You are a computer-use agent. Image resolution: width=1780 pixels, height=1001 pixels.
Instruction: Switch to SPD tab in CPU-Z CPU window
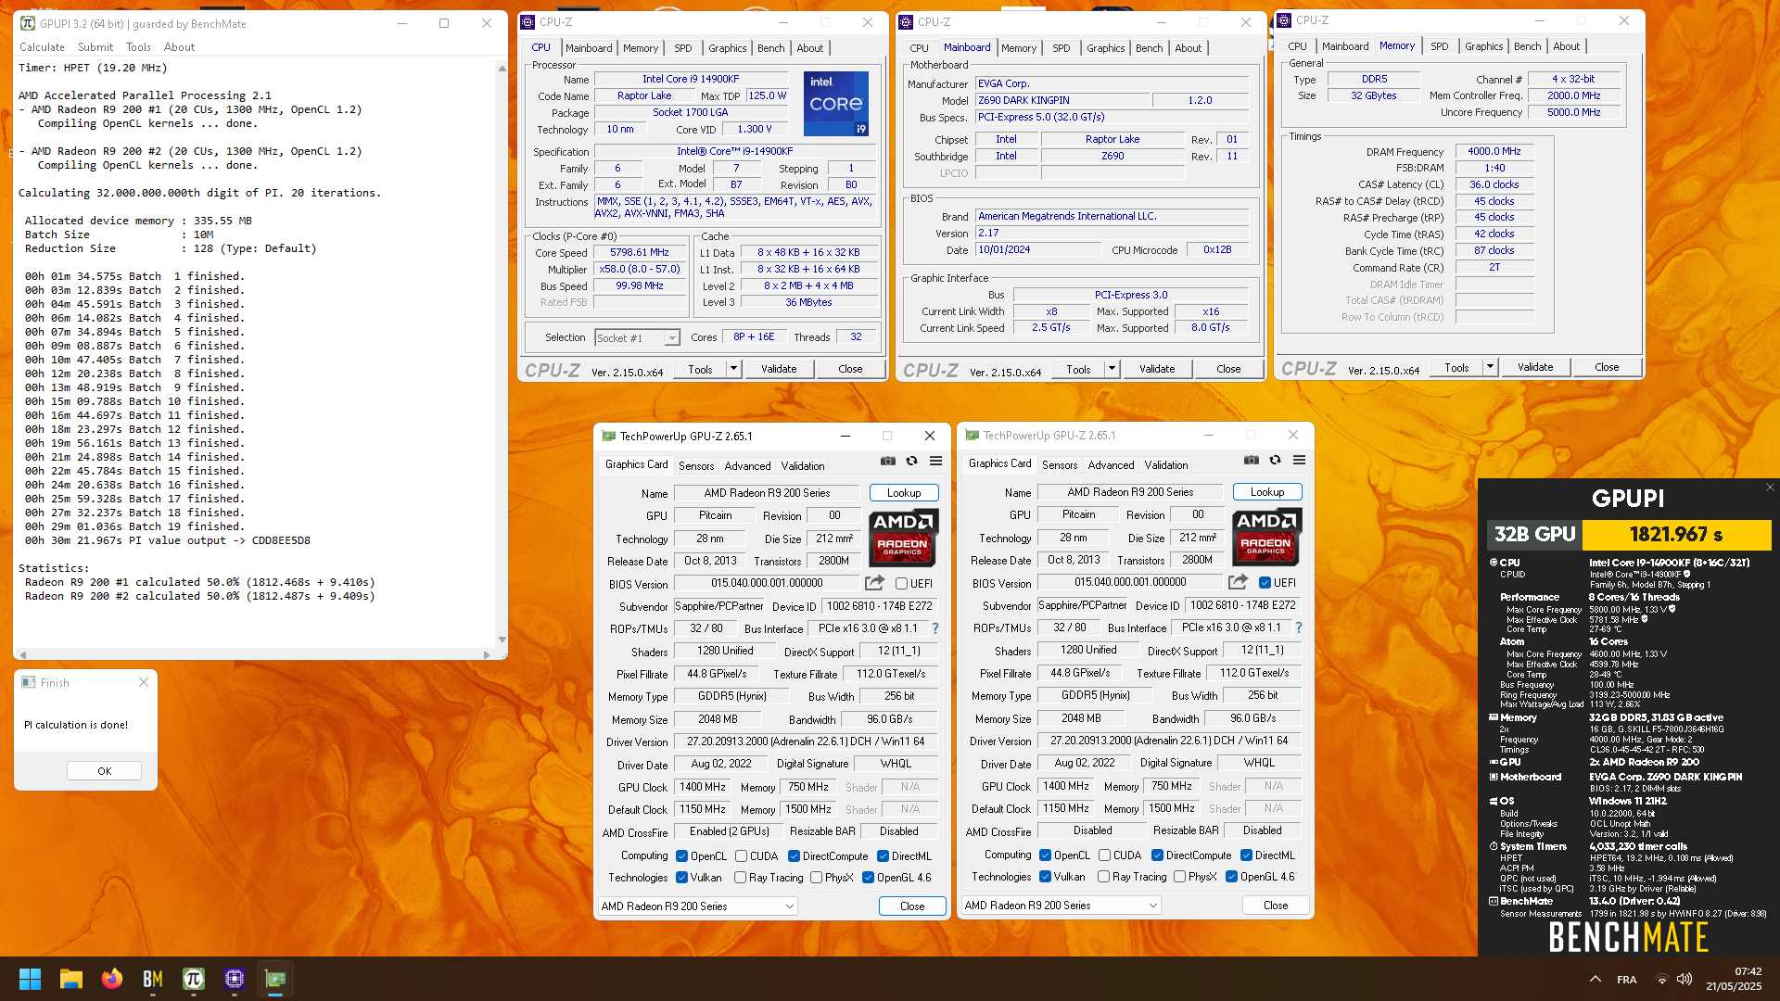coord(683,48)
